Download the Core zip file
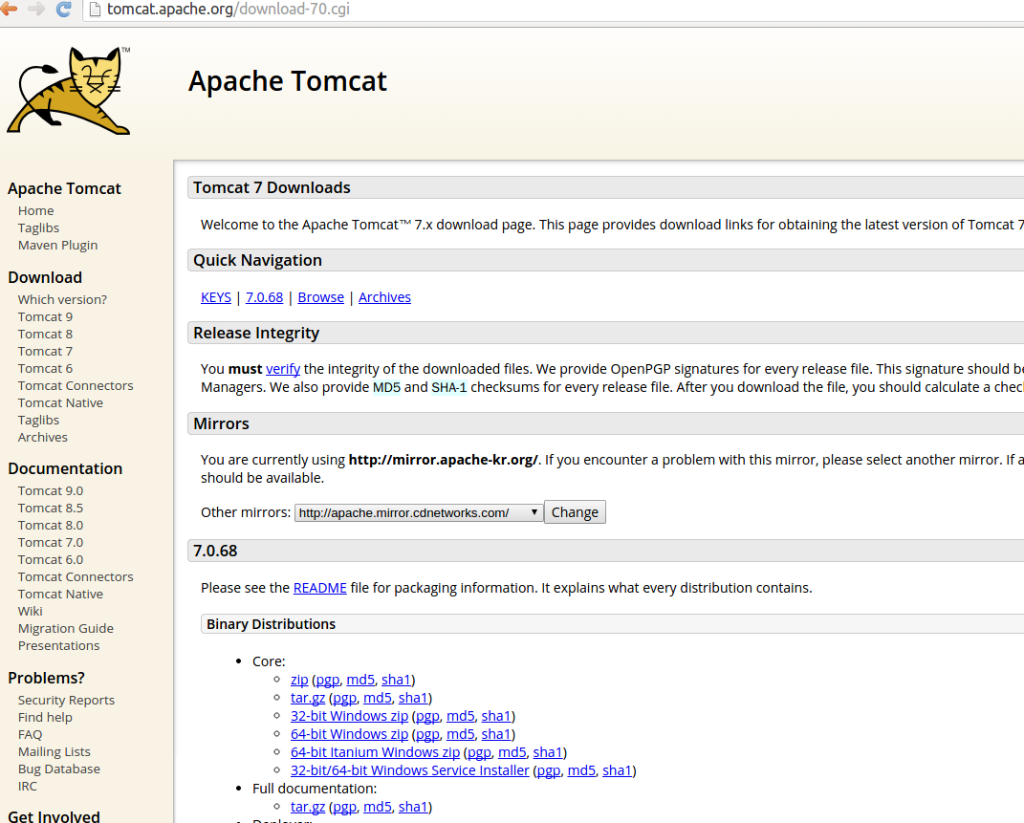 tap(299, 680)
